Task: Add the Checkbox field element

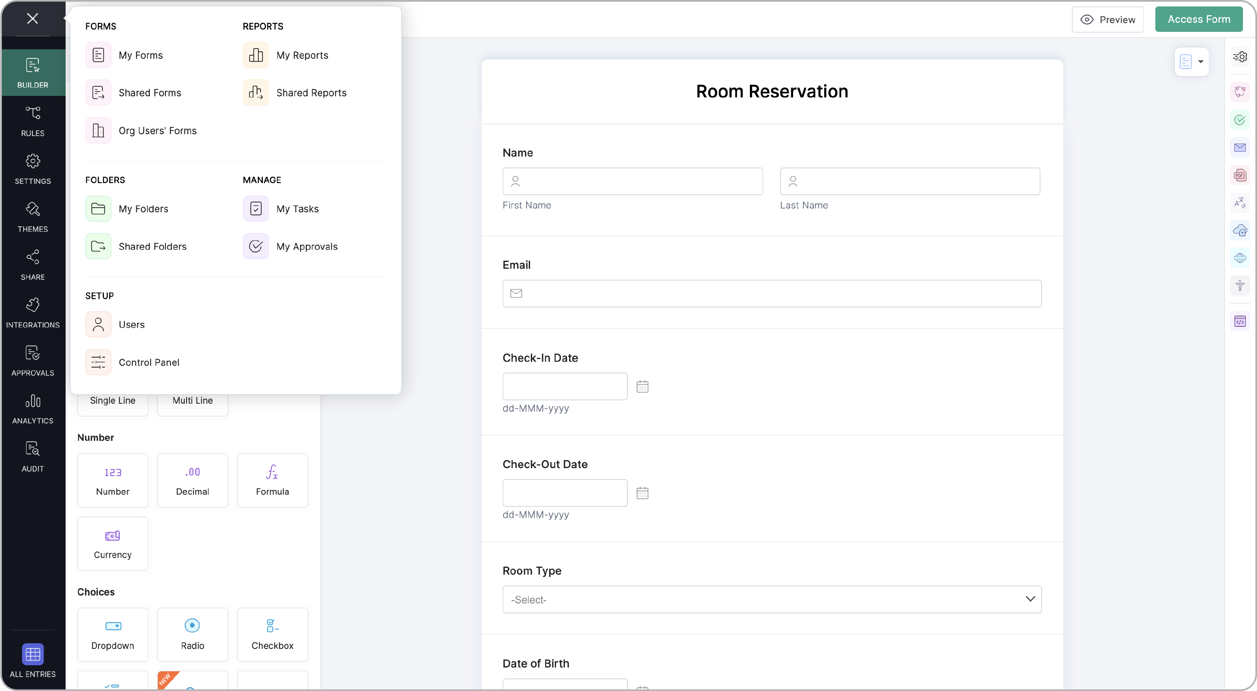Action: click(272, 635)
